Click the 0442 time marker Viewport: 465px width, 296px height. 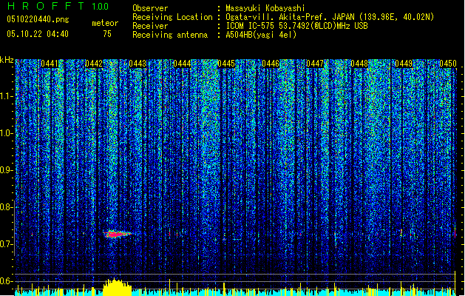[x=94, y=64]
